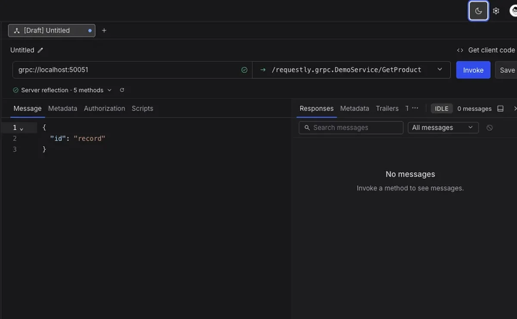Image resolution: width=517 pixels, height=319 pixels.
Task: Click the green connection status check icon
Action: click(244, 70)
